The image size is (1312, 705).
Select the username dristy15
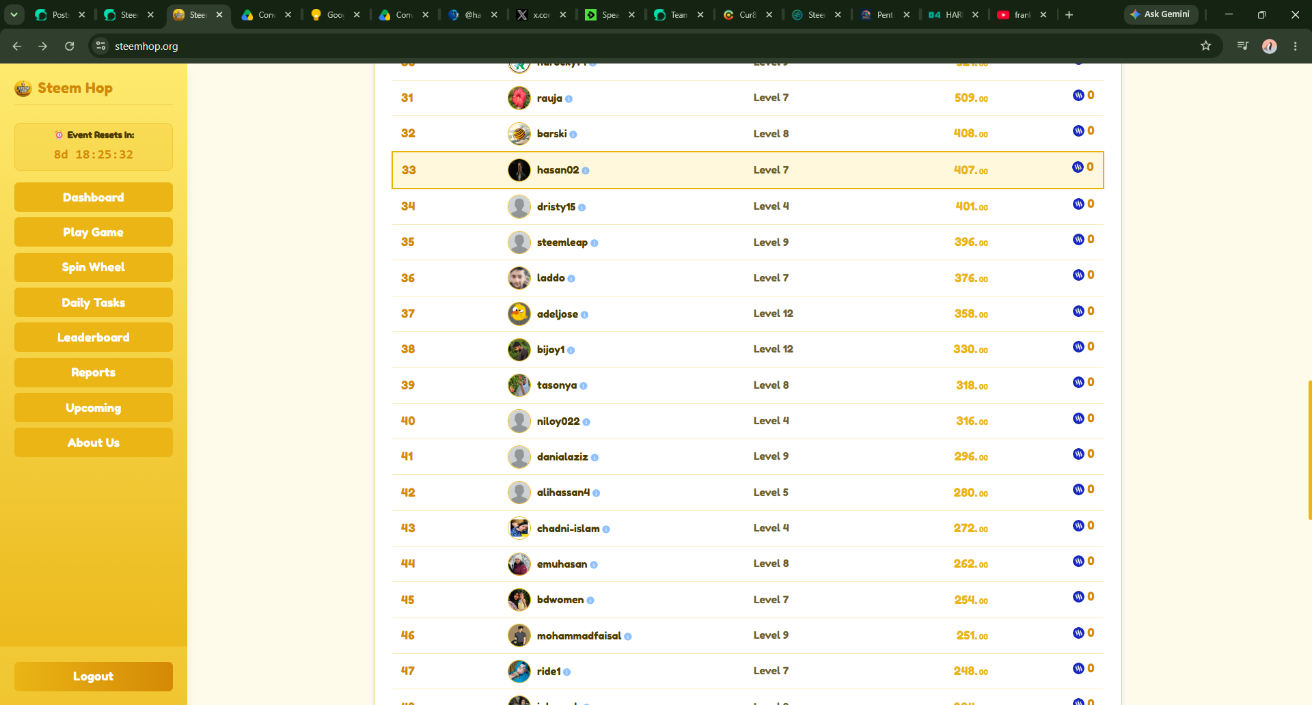(556, 207)
